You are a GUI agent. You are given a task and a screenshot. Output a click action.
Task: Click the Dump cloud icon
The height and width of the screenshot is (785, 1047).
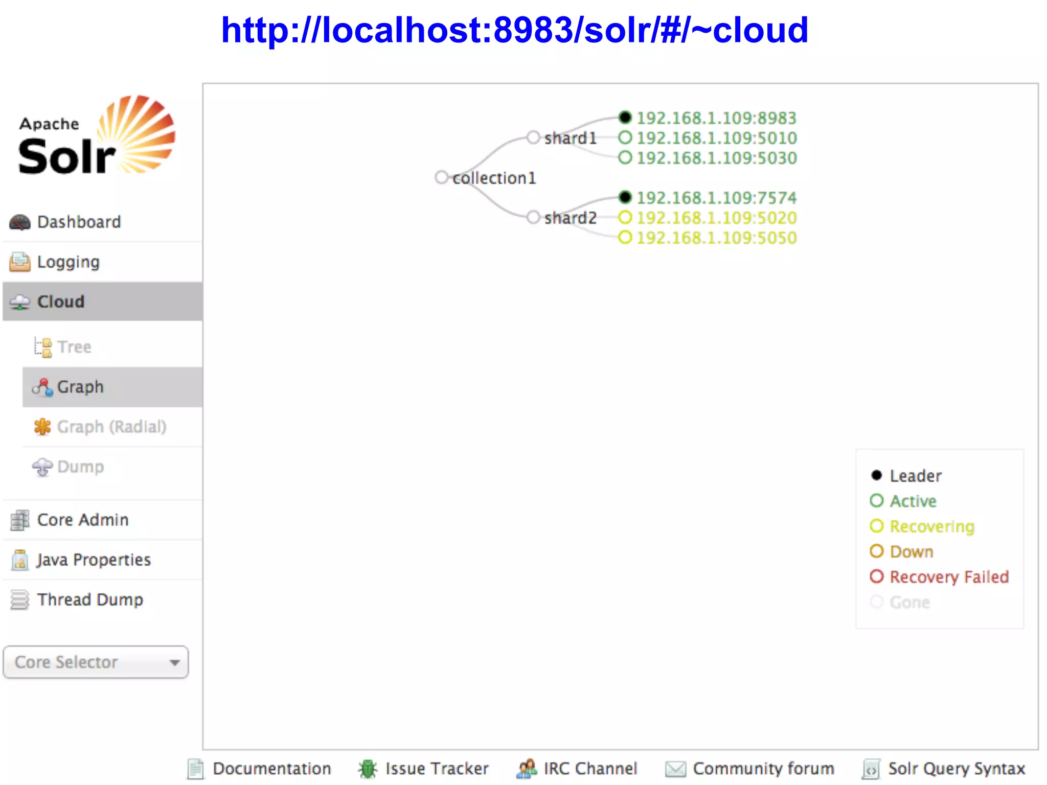42,467
